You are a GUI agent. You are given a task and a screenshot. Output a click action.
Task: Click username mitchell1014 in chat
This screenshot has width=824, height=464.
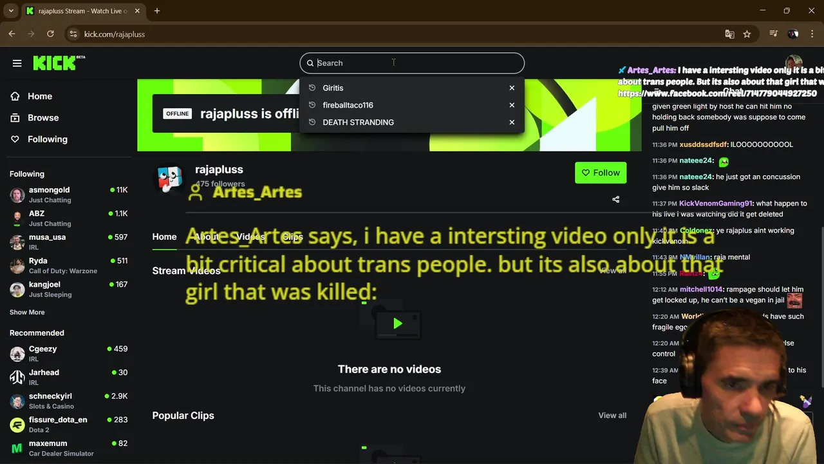point(701,290)
